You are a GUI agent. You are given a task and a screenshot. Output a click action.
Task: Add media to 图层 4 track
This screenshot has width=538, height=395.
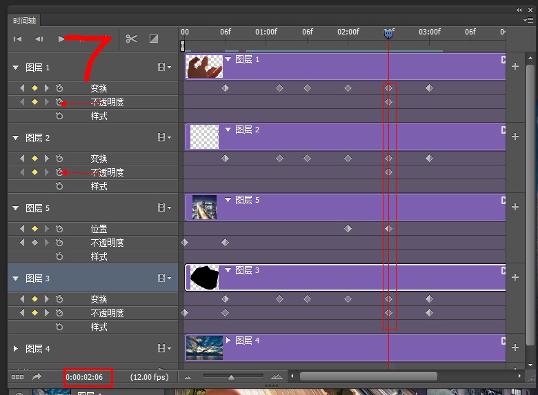[515, 347]
